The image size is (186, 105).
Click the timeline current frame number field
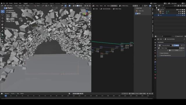coord(125,94)
